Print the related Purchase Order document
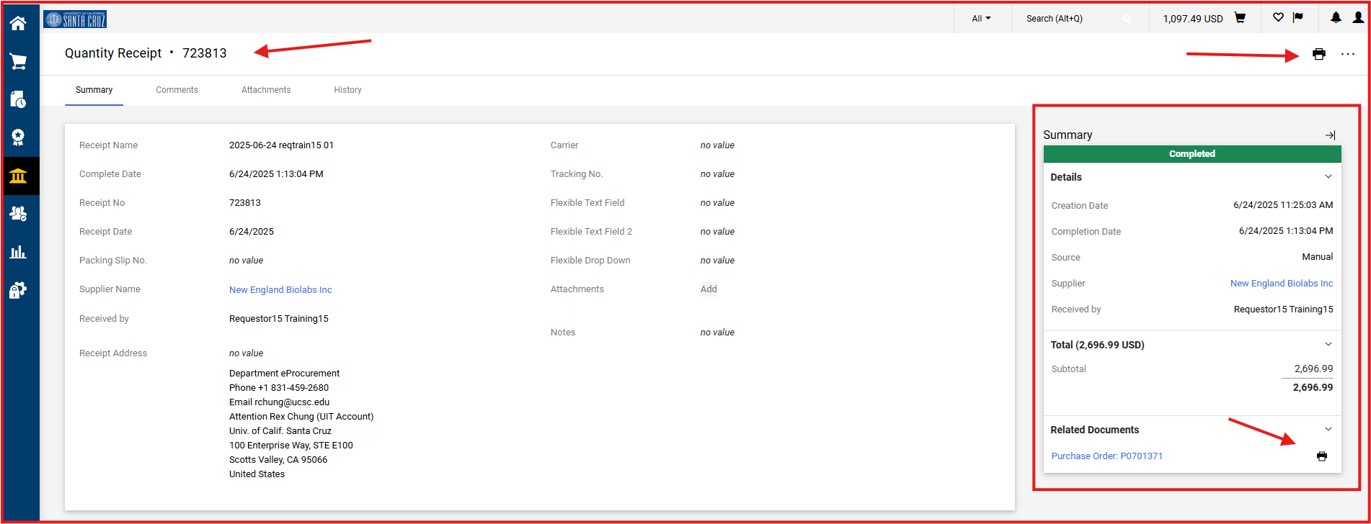Image resolution: width=1371 pixels, height=524 pixels. coord(1321,456)
